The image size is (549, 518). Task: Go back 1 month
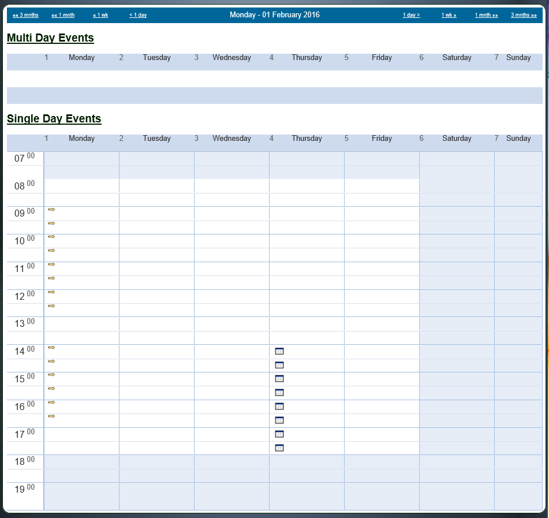click(63, 15)
